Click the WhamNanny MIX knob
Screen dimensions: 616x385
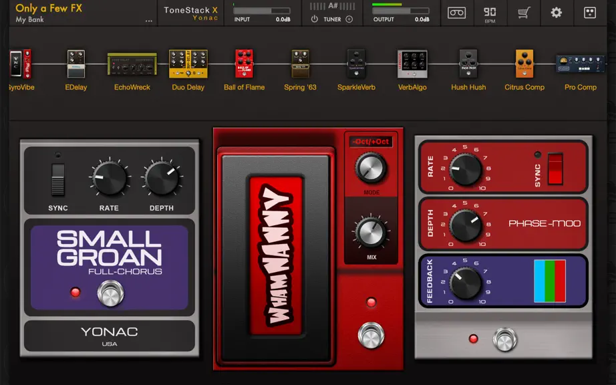pyautogui.click(x=370, y=232)
